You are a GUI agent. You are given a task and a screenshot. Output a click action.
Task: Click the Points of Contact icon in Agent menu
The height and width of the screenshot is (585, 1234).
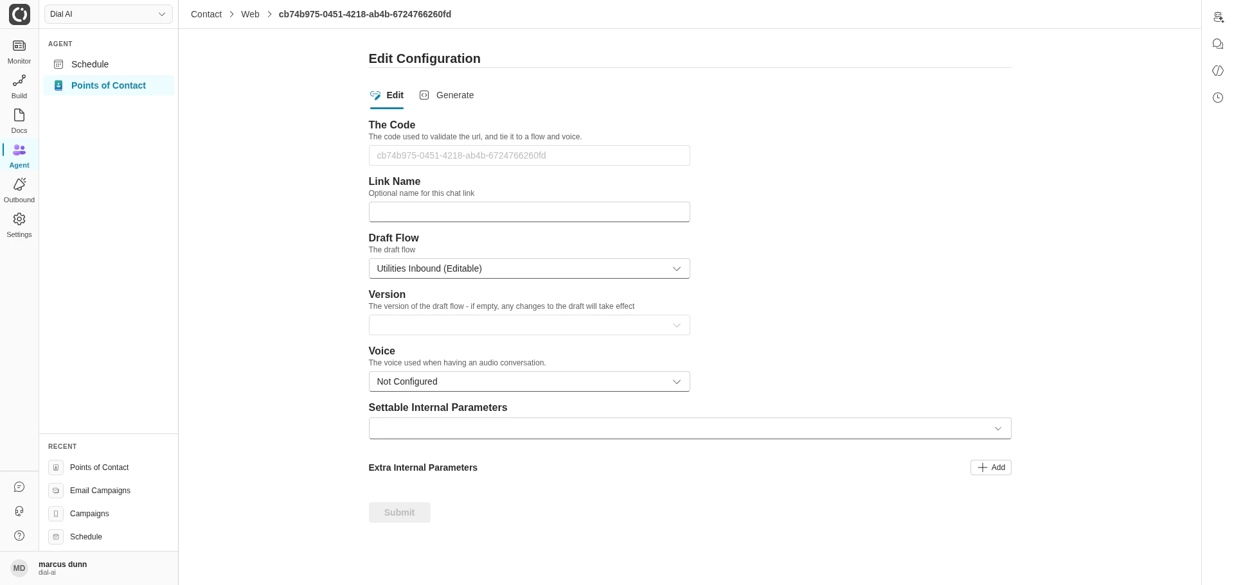coord(58,85)
